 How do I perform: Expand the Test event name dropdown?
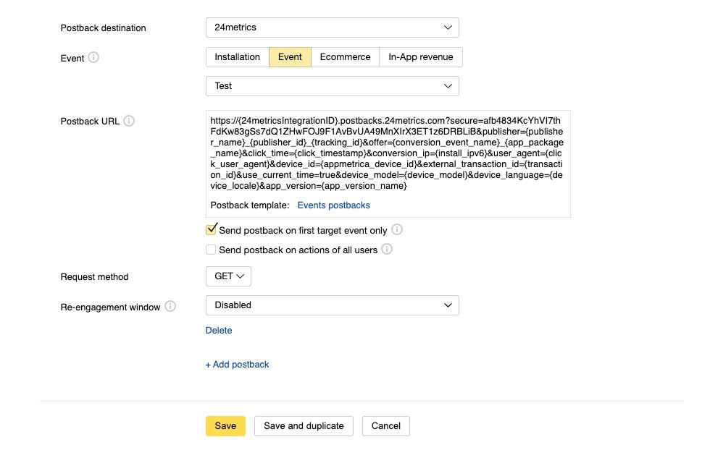(332, 86)
